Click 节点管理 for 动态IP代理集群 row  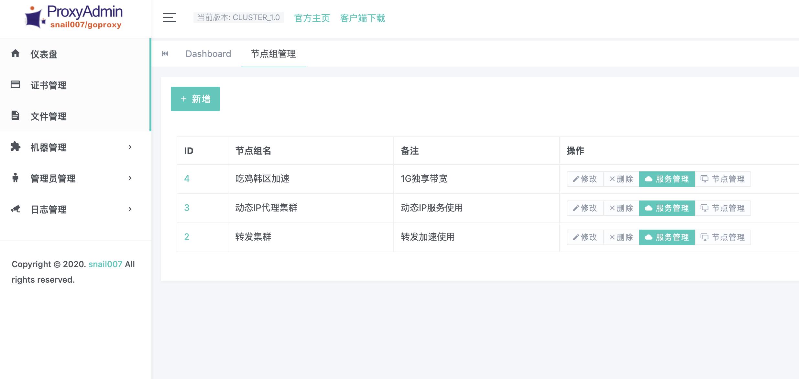click(723, 208)
